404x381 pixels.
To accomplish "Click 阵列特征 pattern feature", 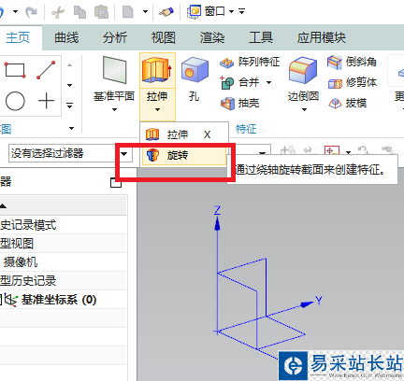I will [x=250, y=62].
